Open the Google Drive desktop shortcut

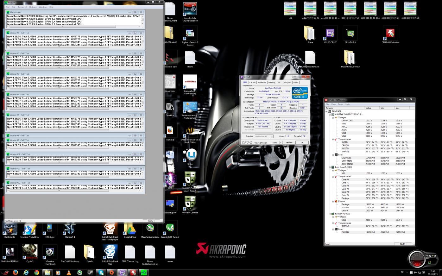[130, 229]
